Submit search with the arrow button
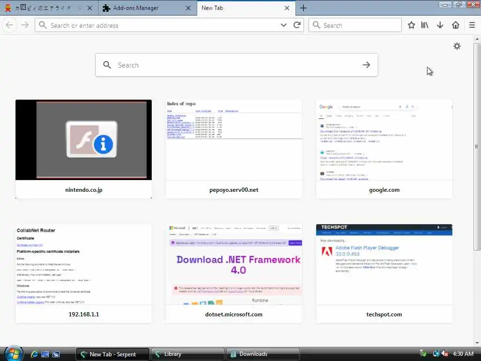 [x=366, y=65]
